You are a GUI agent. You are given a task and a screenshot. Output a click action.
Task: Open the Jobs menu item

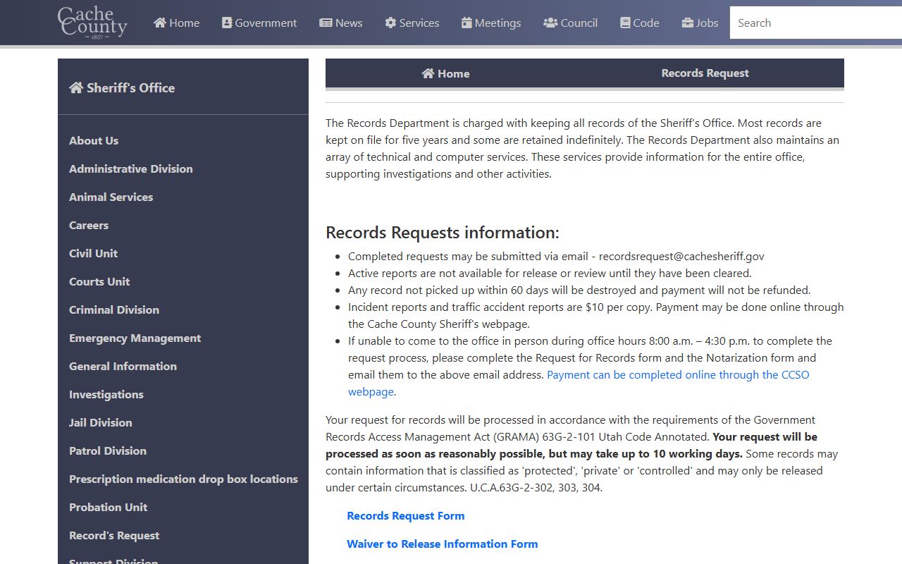click(x=700, y=23)
